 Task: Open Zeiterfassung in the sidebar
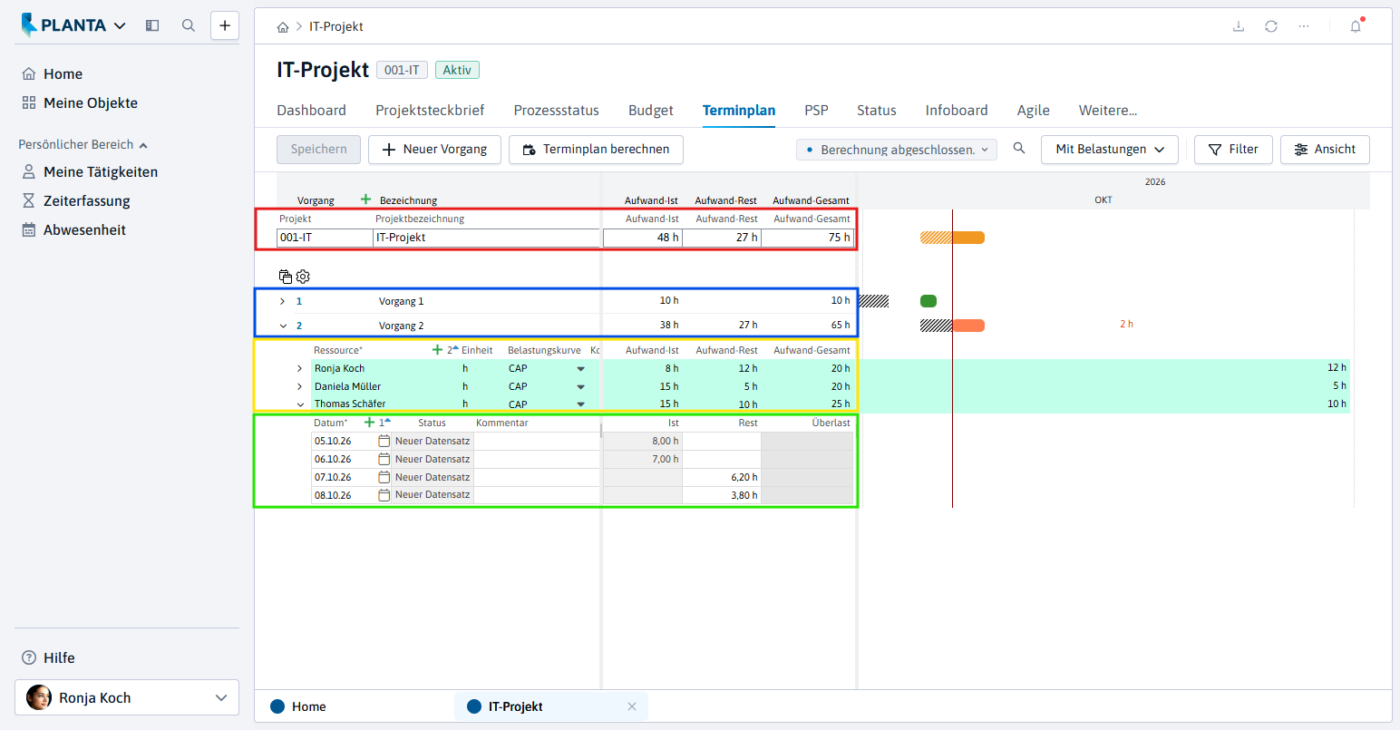[x=86, y=201]
